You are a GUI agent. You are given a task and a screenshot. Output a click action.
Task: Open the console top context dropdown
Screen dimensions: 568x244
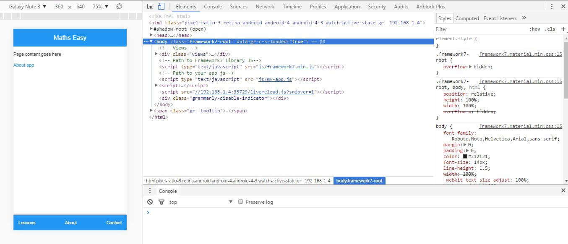(x=201, y=202)
